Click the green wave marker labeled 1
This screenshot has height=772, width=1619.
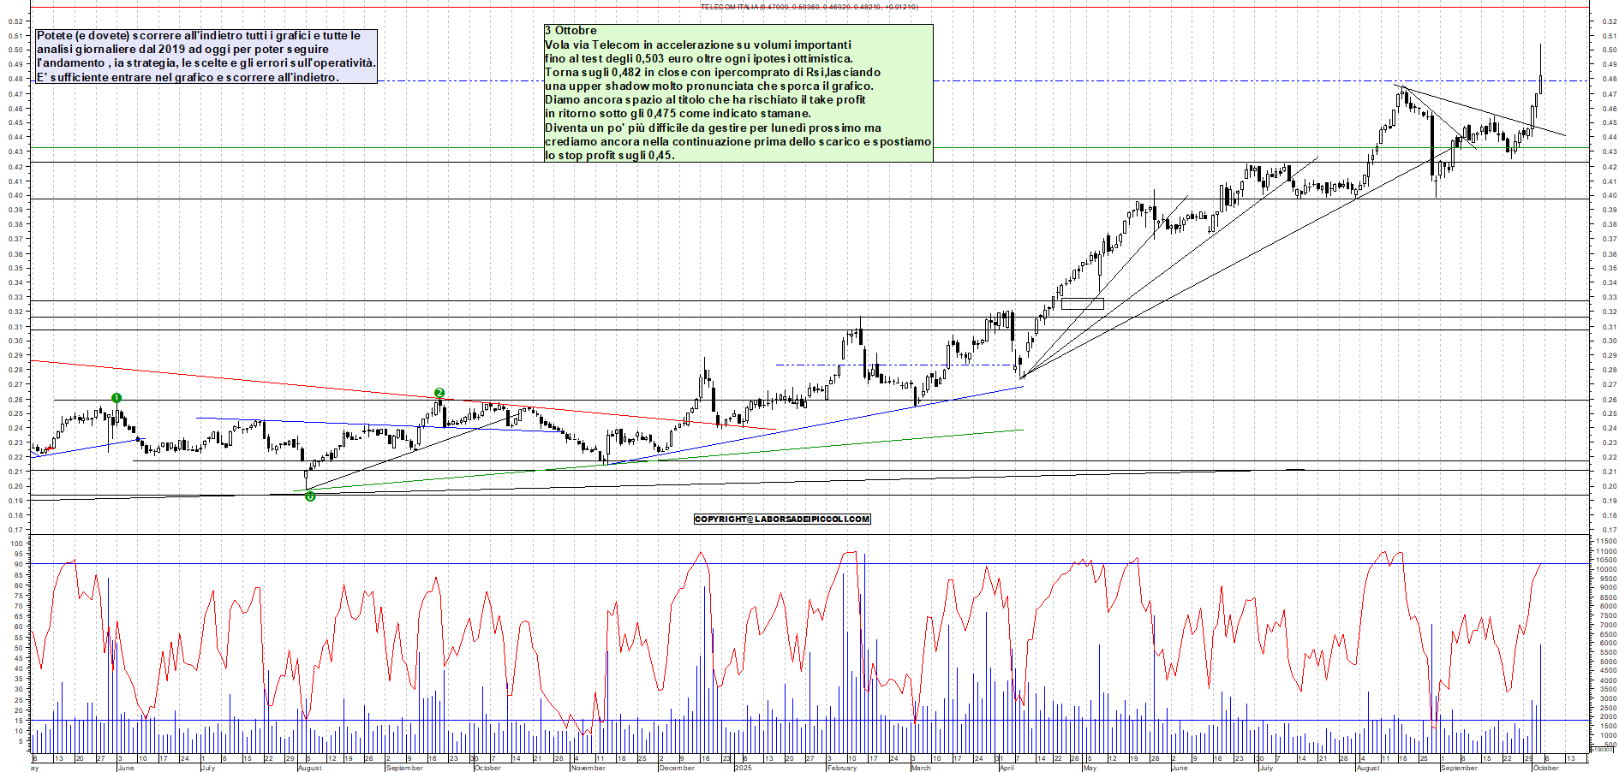click(116, 398)
